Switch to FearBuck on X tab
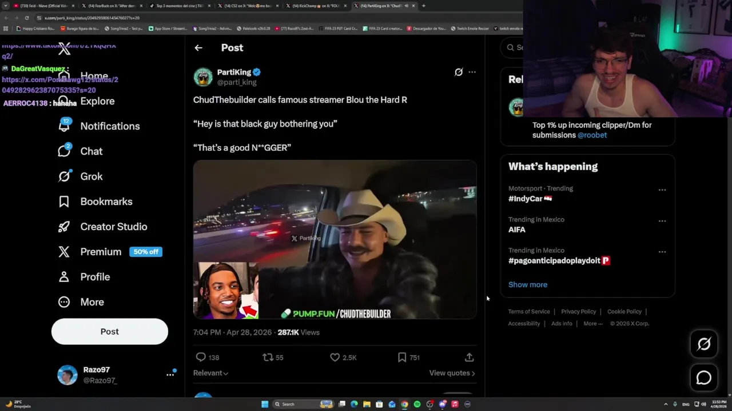 tap(113, 6)
